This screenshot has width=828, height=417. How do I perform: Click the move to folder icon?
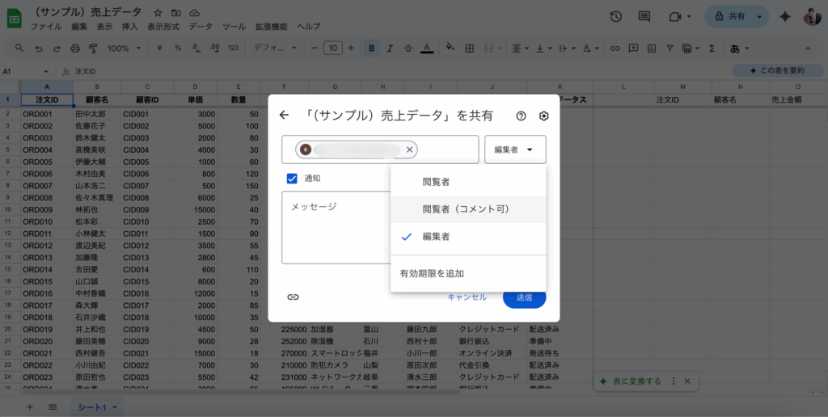coord(175,13)
